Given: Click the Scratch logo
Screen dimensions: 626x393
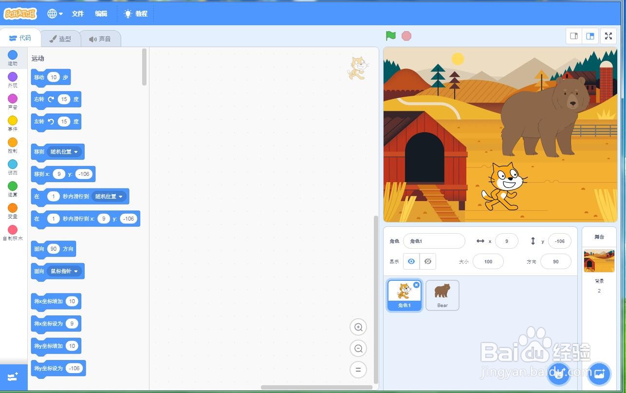Looking at the screenshot, I should (x=20, y=14).
